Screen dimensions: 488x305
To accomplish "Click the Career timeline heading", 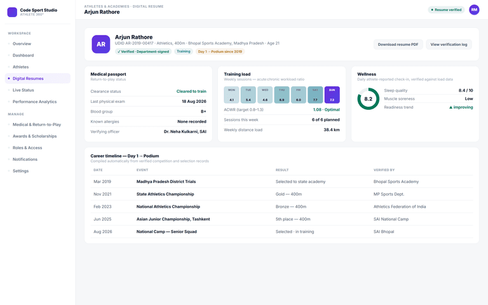I will click(125, 156).
